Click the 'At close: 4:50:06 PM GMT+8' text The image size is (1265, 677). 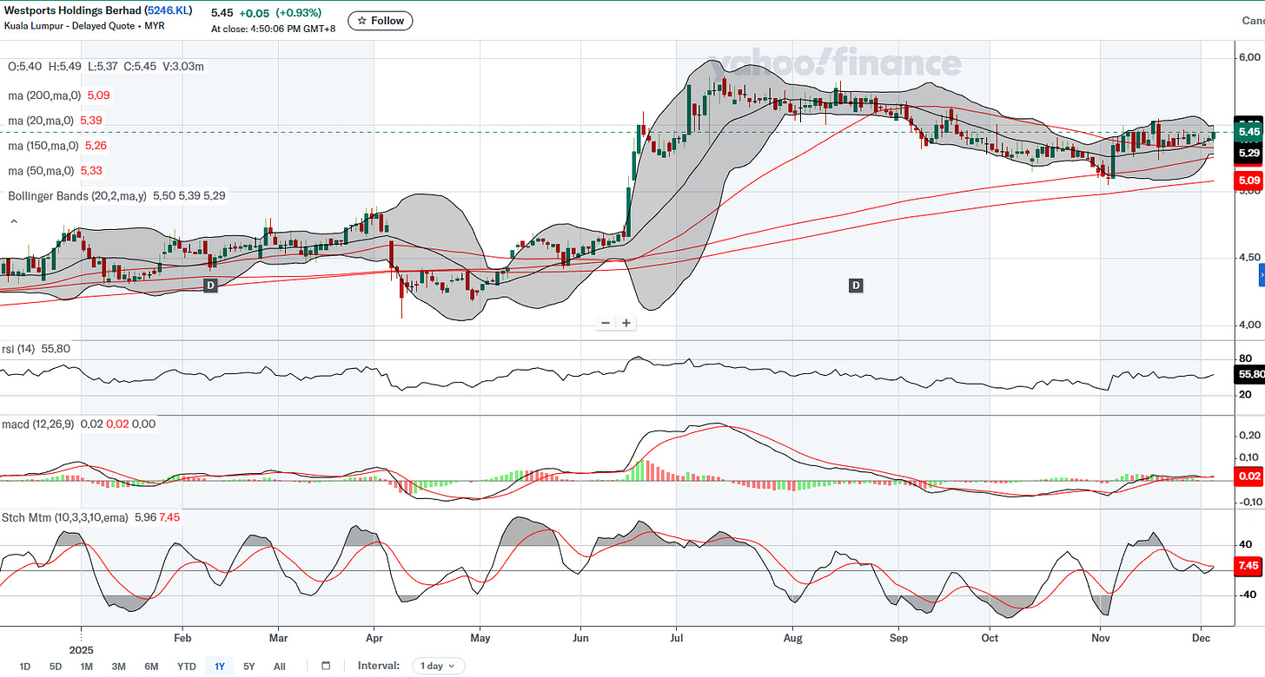tap(274, 29)
